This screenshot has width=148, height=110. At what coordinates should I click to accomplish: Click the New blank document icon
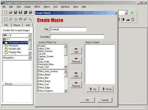pyautogui.click(x=6, y=12)
